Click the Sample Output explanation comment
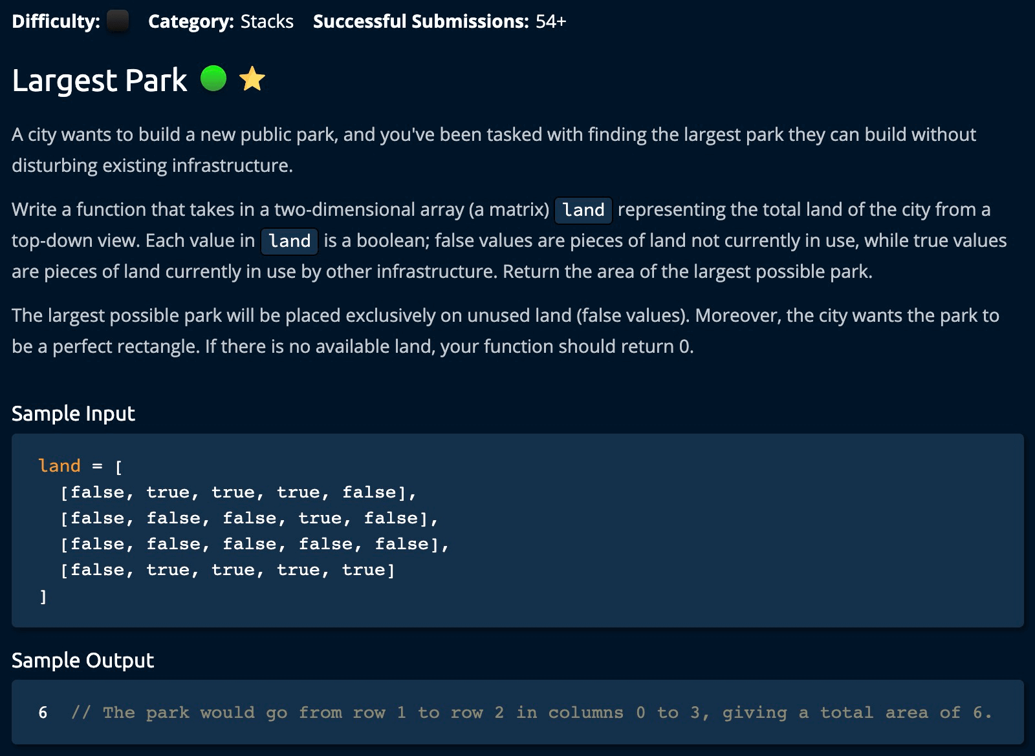The width and height of the screenshot is (1035, 756). (530, 713)
